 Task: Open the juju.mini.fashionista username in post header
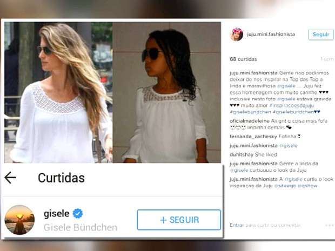271,34
